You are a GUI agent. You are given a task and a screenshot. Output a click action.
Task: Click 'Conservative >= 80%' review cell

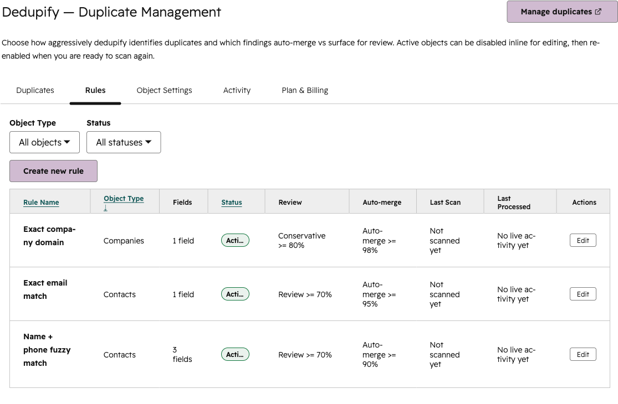pos(302,240)
